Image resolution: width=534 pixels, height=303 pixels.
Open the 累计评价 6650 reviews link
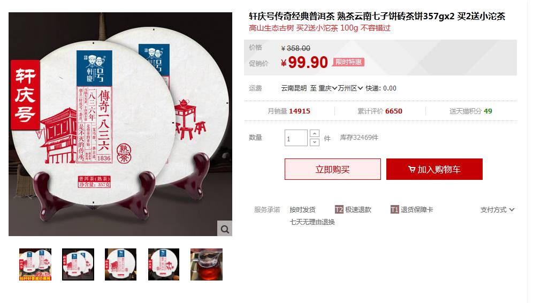click(380, 111)
